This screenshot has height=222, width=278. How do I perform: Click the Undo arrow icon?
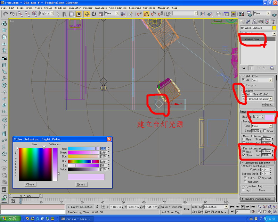tap(5, 14)
